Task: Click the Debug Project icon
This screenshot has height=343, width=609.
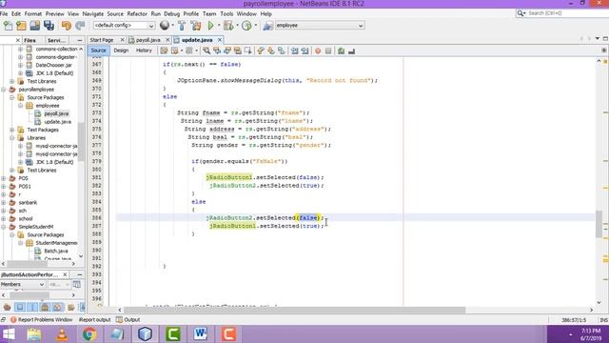Action: pos(228,26)
